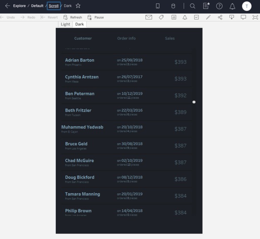Image resolution: width=260 pixels, height=239 pixels.
Task: Open the comments speech bubble icon
Action: [x=243, y=17]
